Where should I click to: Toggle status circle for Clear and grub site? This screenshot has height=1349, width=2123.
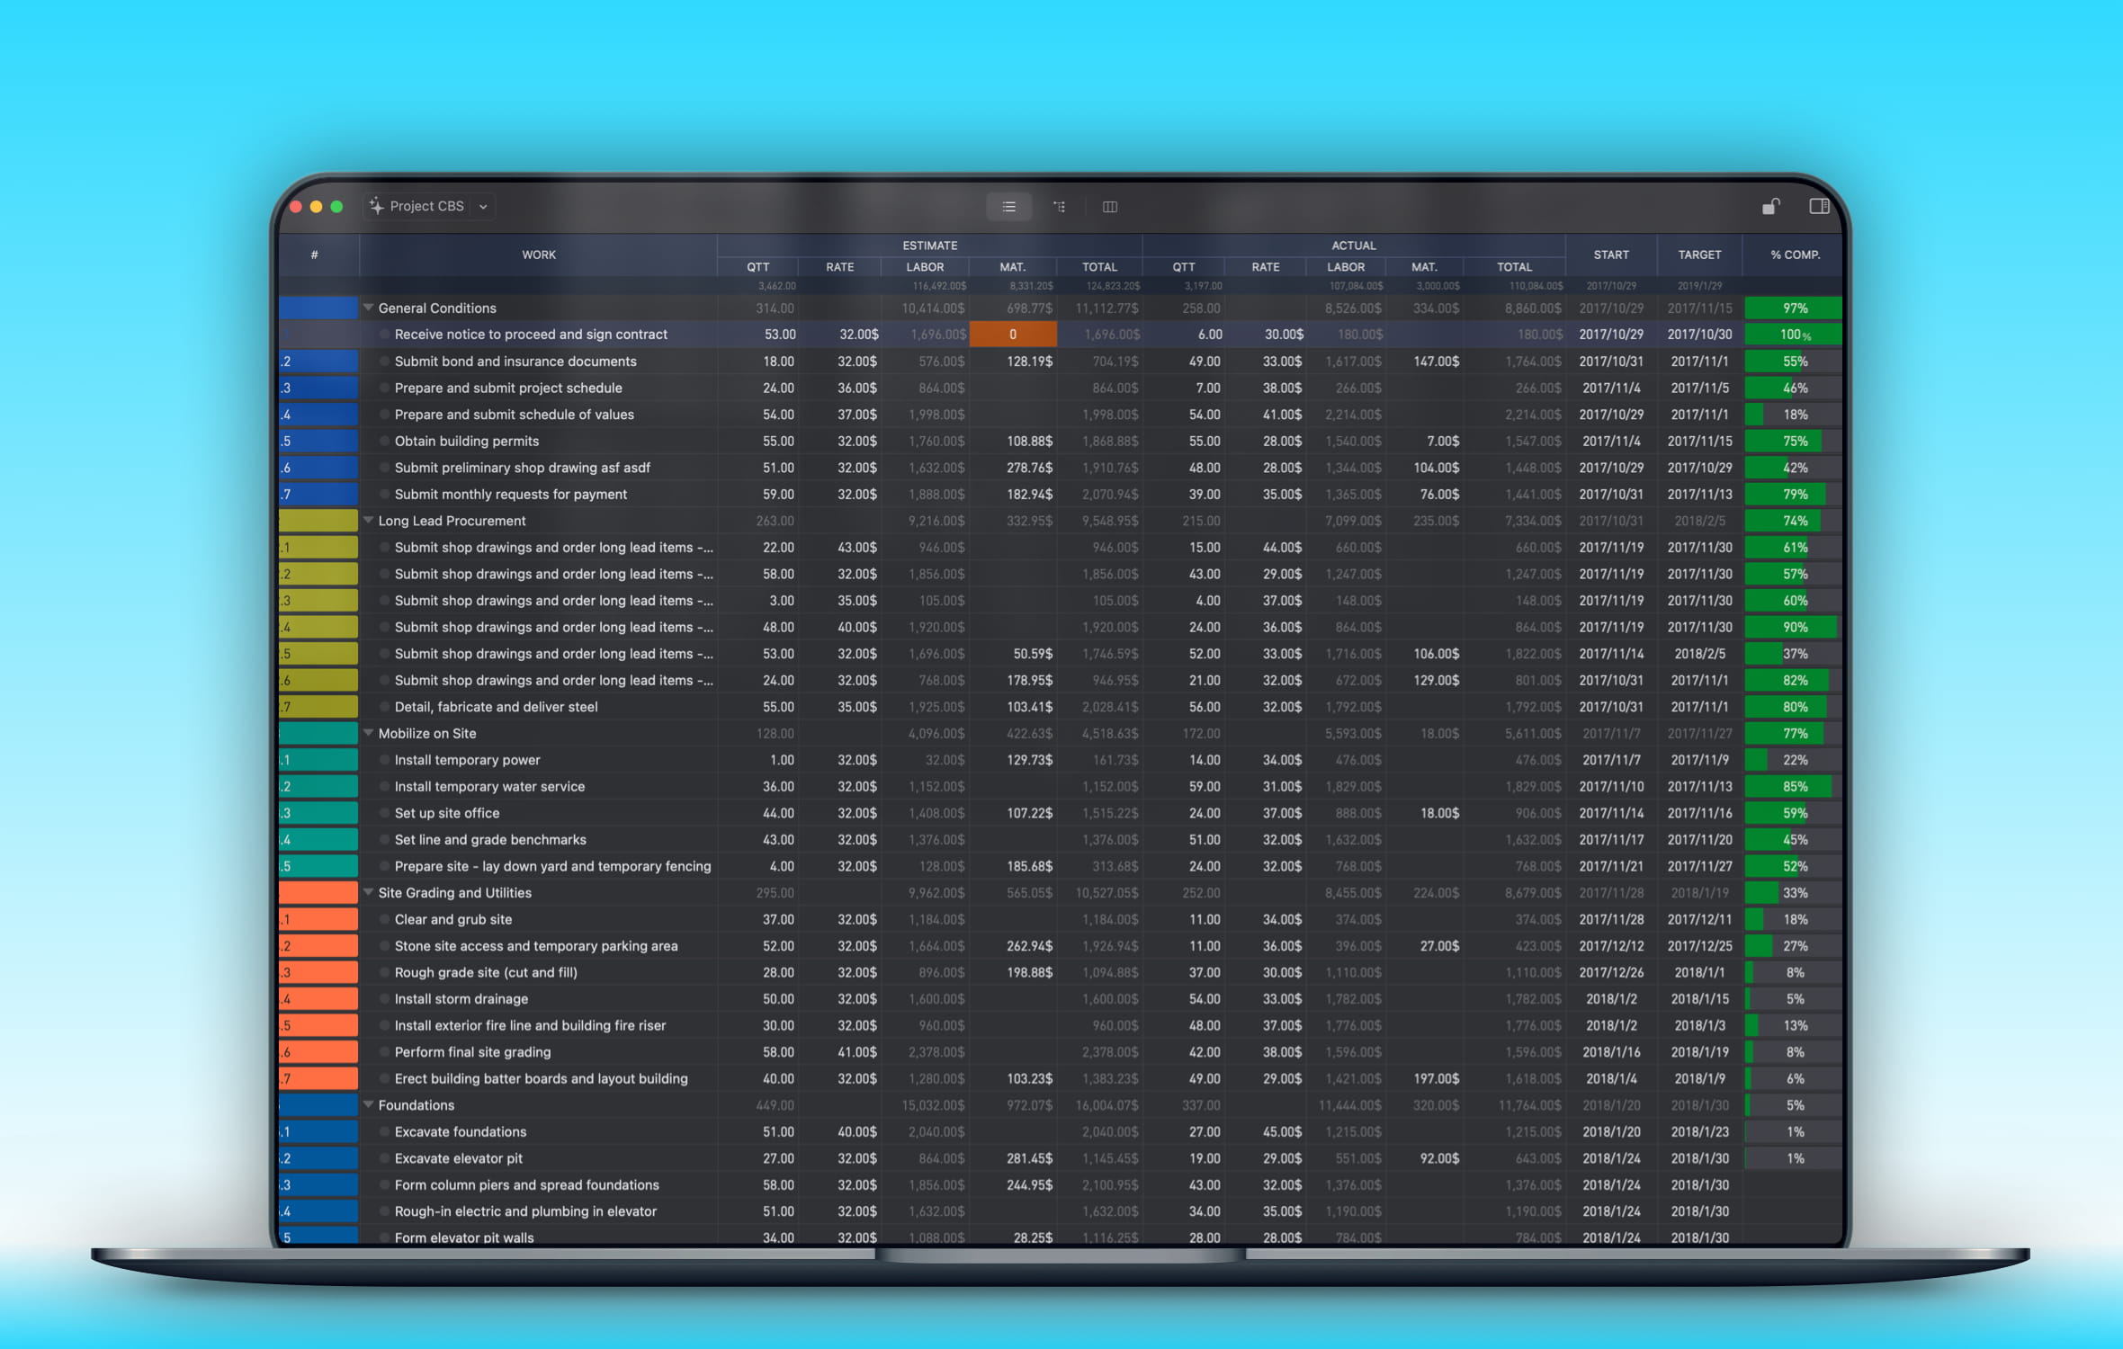coord(385,920)
